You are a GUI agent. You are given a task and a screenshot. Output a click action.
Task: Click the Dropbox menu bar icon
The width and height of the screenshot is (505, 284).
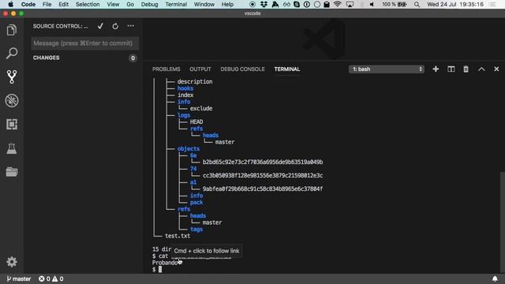264,4
